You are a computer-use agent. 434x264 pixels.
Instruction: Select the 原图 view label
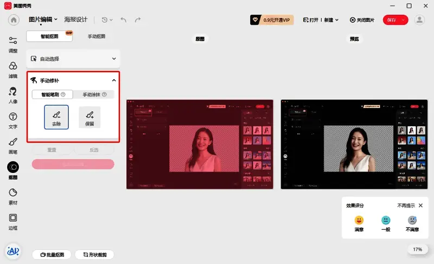click(200, 39)
